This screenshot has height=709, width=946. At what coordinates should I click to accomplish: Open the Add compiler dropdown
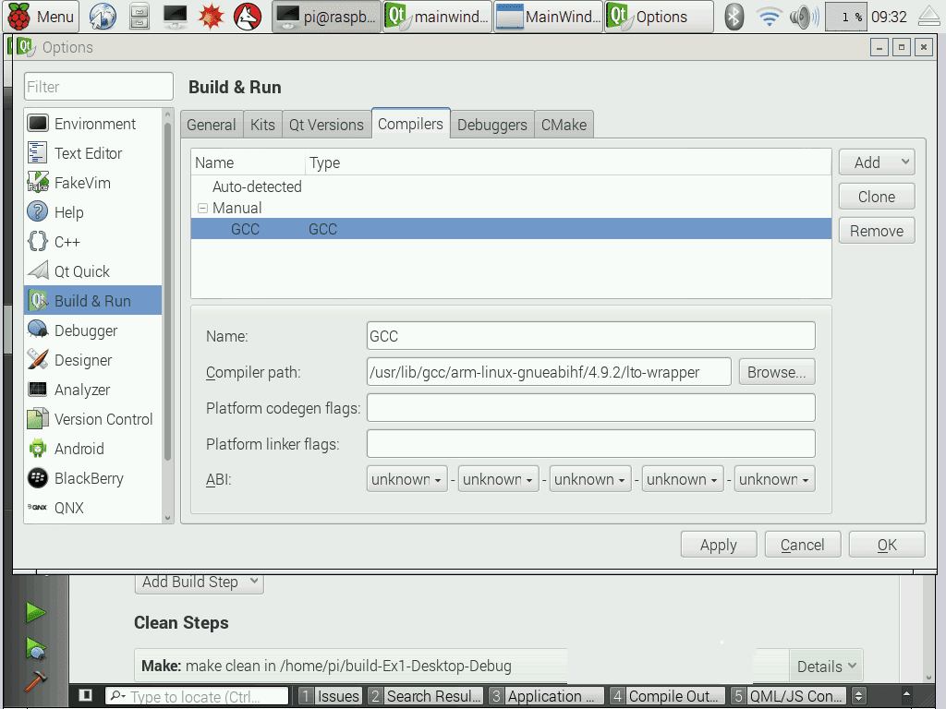(876, 162)
